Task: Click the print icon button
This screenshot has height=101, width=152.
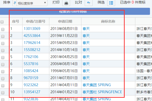Action: (66, 3)
